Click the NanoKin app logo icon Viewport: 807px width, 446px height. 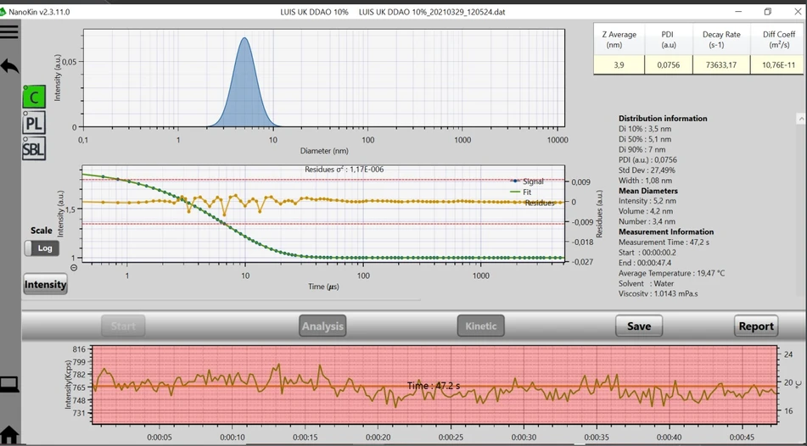click(x=3, y=11)
